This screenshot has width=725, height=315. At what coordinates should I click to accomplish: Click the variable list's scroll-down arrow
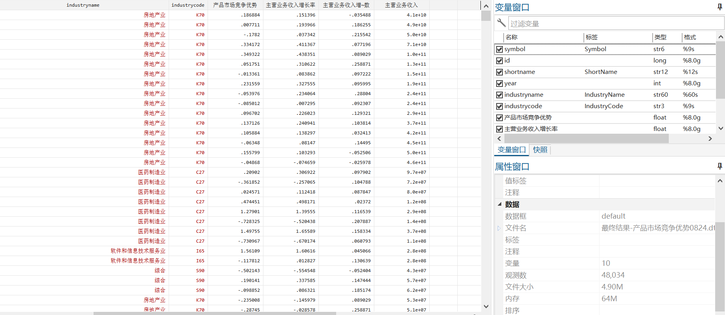pyautogui.click(x=720, y=128)
